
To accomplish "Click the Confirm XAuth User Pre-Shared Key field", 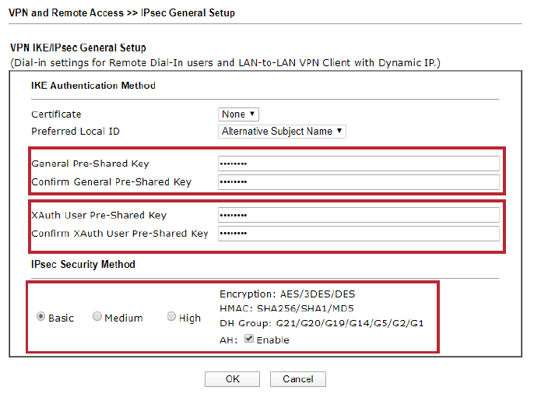I will [x=358, y=233].
